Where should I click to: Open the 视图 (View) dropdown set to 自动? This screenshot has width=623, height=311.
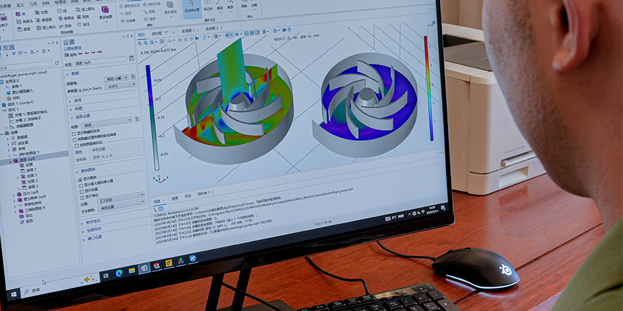112,125
